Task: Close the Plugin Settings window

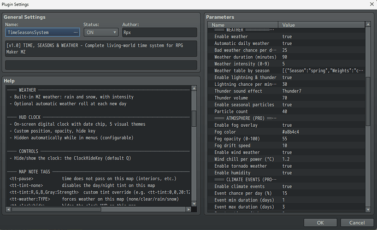Action: click(372, 4)
